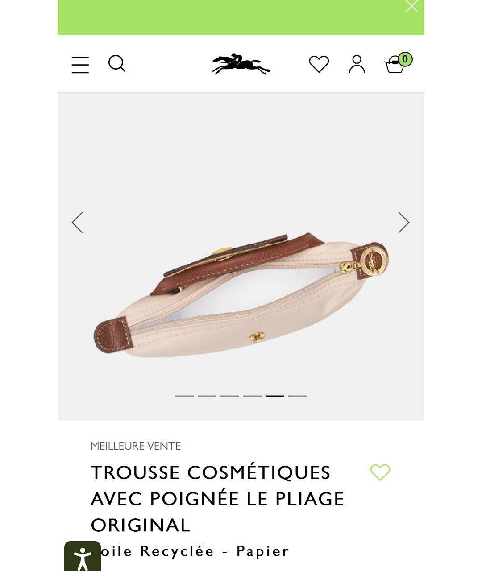This screenshot has width=482, height=571.
Task: Close the green promo banner
Action: [411, 6]
